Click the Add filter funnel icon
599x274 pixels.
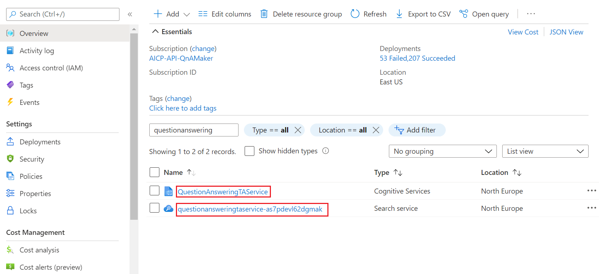pyautogui.click(x=399, y=130)
